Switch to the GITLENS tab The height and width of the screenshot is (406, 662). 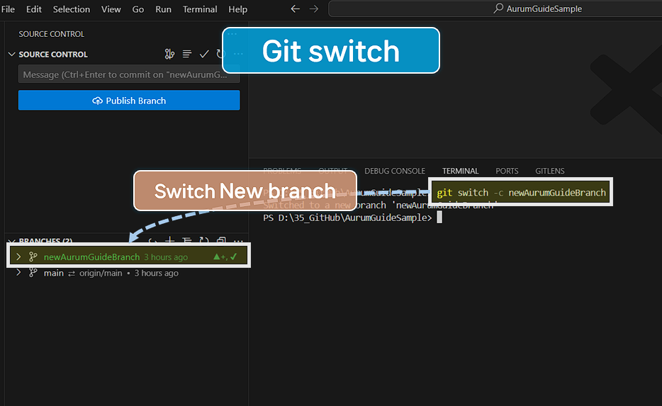pyautogui.click(x=550, y=171)
